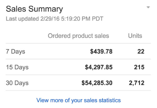This screenshot has height=108, width=157.
Task: Select the 15 Days row label
Action: 17,67
